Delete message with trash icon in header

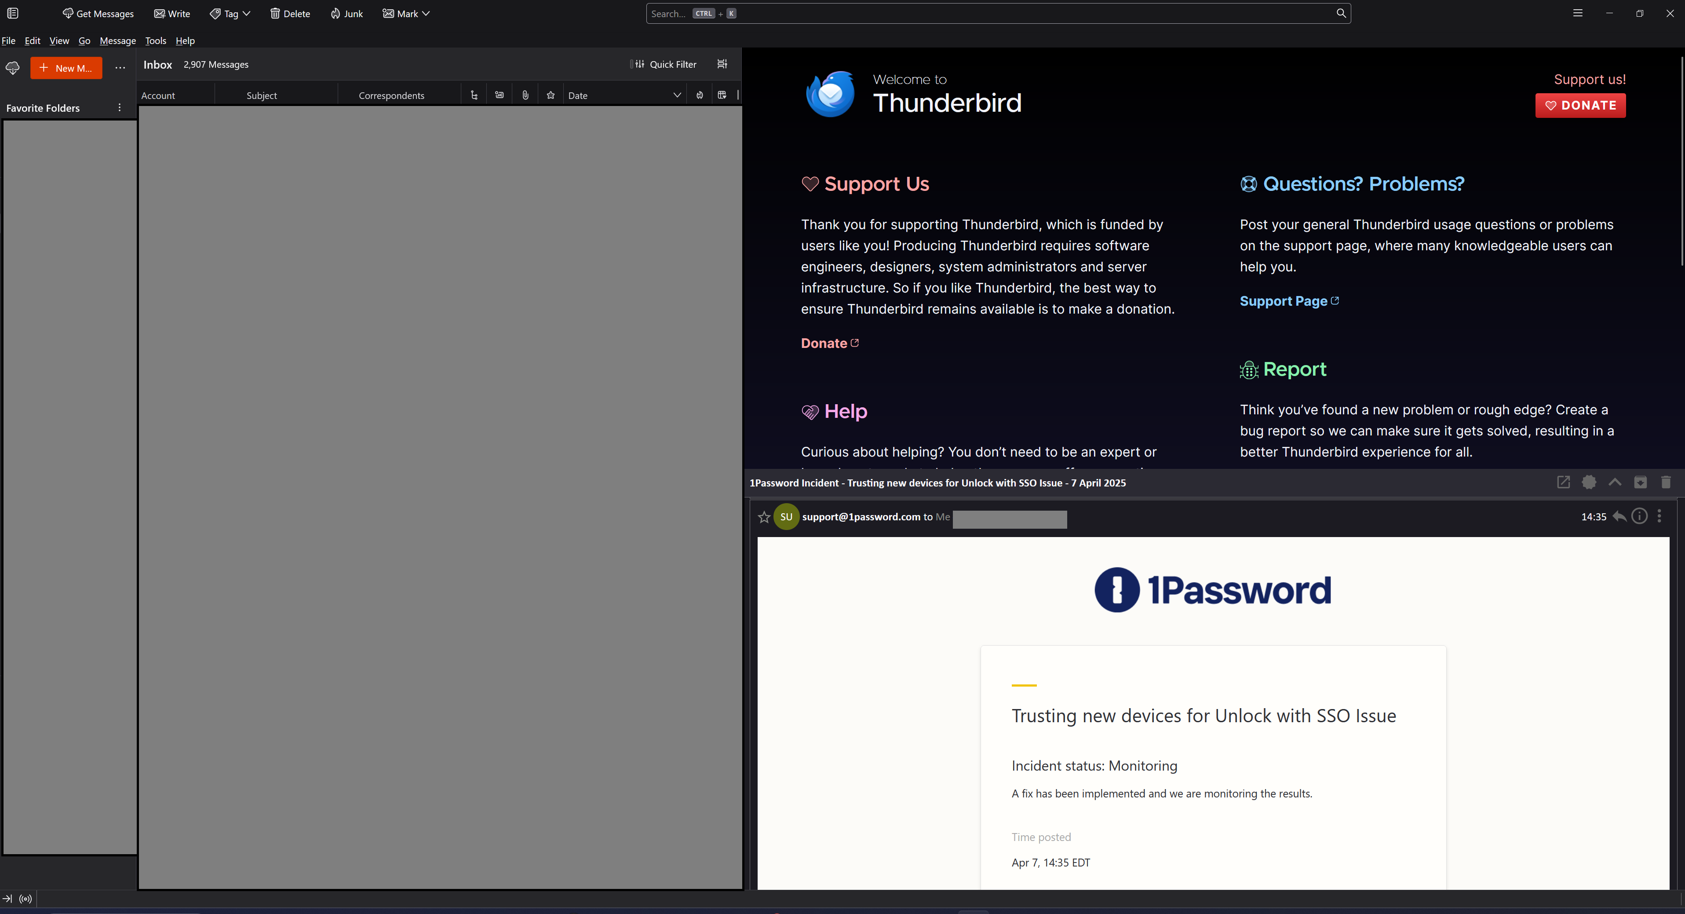1666,482
